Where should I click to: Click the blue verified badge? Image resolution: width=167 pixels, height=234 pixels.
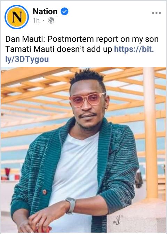tap(65, 11)
